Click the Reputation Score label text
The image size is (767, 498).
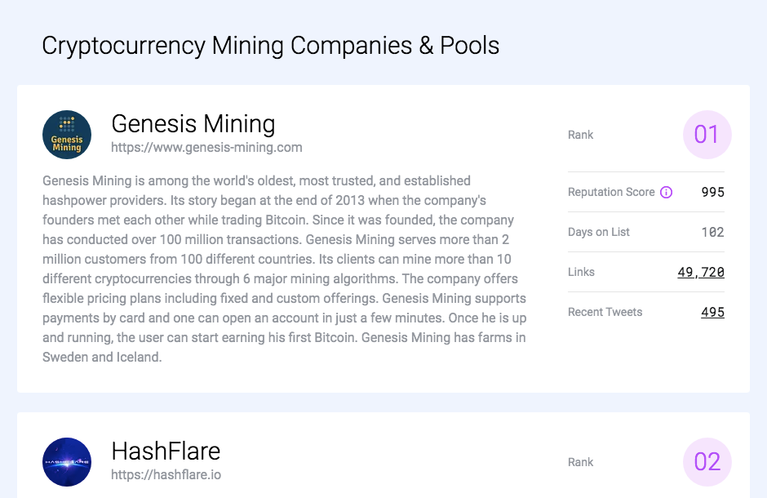613,192
